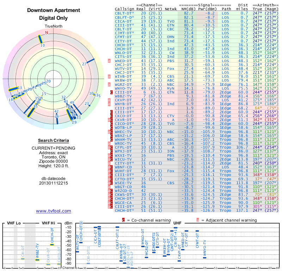The height and width of the screenshot is (271, 282).
Task: Click the CURRENT+PENDING text
Action: click(x=54, y=148)
